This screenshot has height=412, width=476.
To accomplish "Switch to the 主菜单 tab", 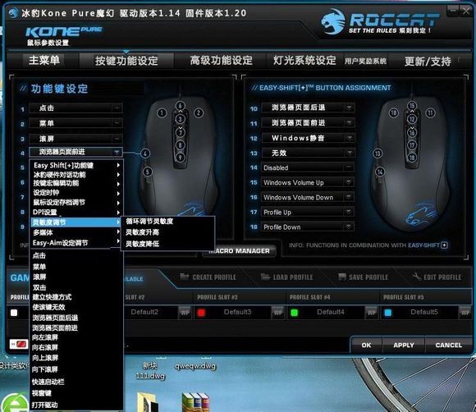I will pos(44,60).
